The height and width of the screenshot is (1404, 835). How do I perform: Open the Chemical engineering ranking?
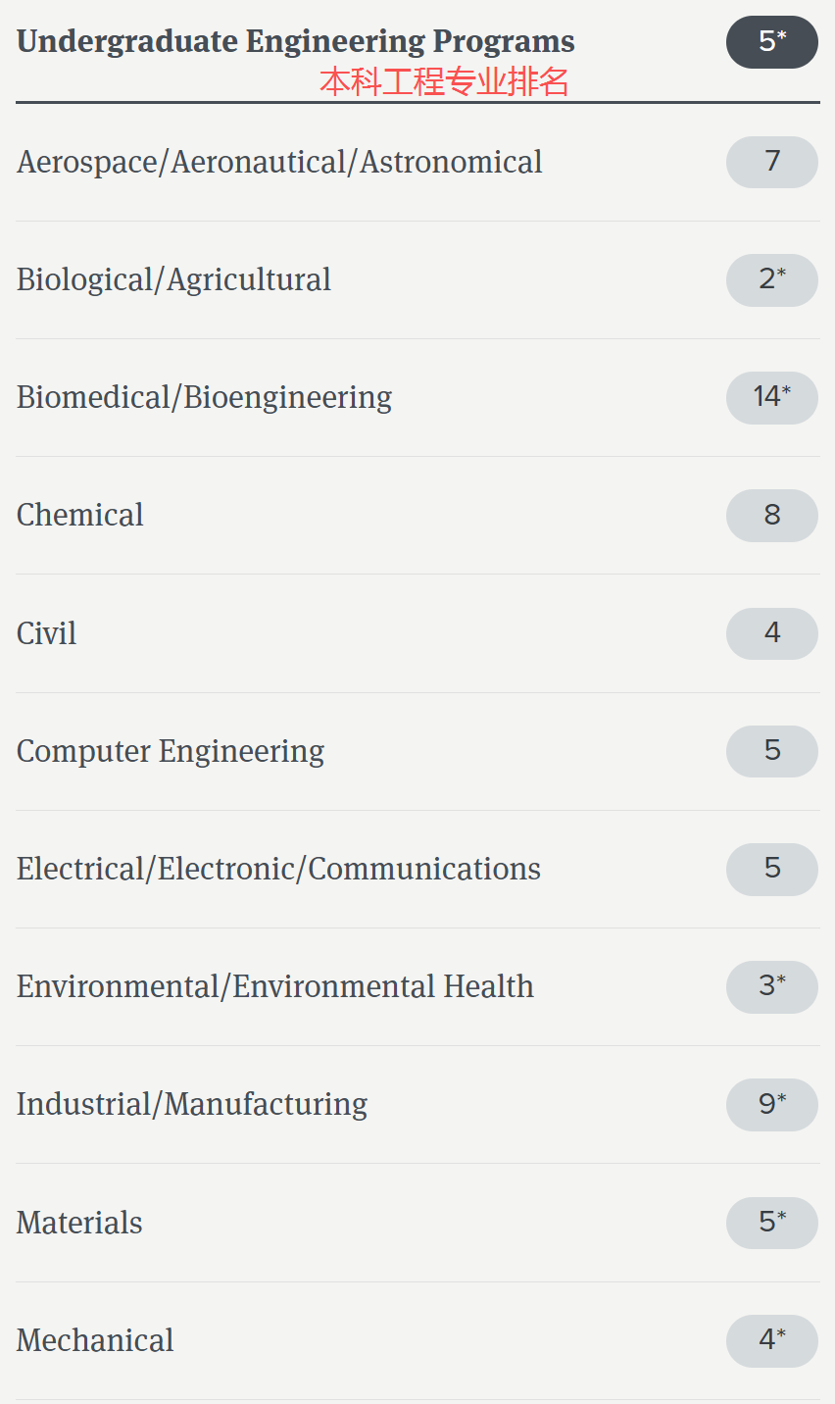click(80, 515)
